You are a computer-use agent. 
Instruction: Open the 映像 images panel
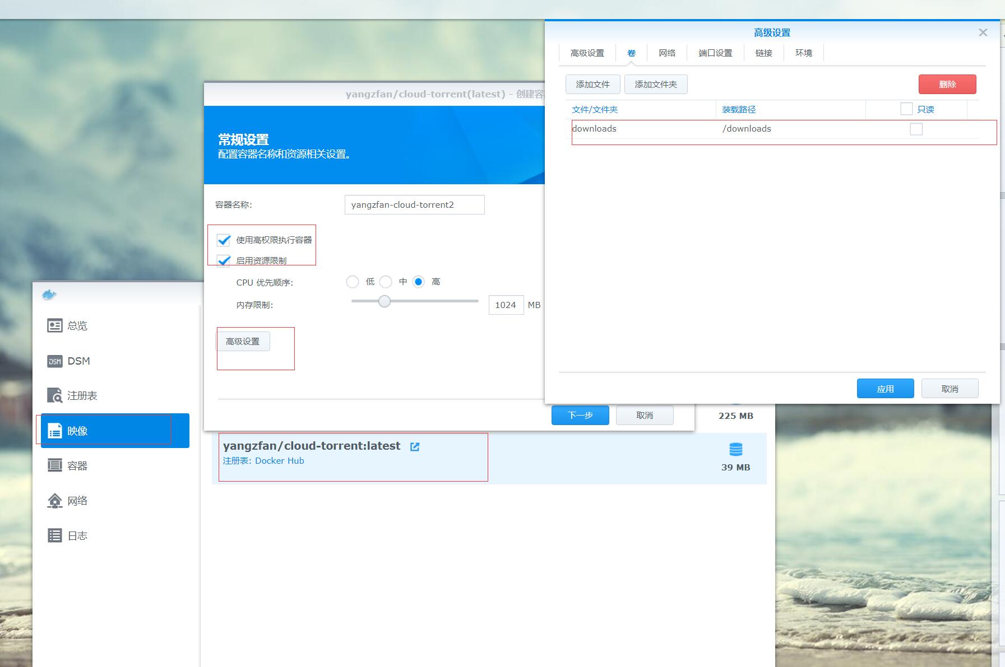click(x=78, y=430)
